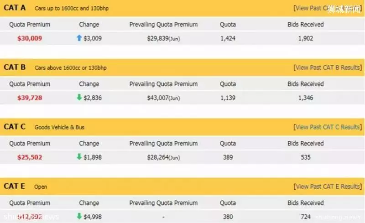Select the CAT A header title

[x=15, y=8]
